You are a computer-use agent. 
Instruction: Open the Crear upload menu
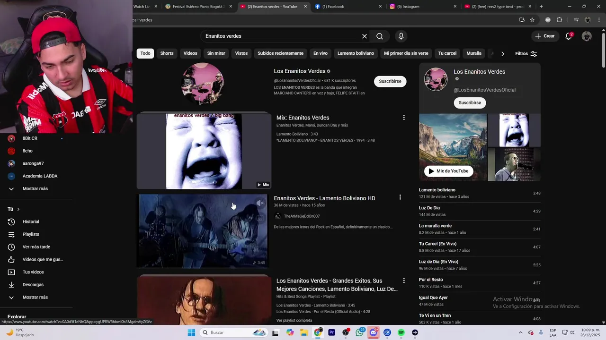(545, 36)
